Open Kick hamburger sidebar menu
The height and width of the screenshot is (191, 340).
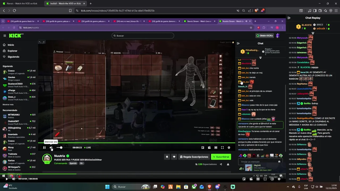coord(5,36)
